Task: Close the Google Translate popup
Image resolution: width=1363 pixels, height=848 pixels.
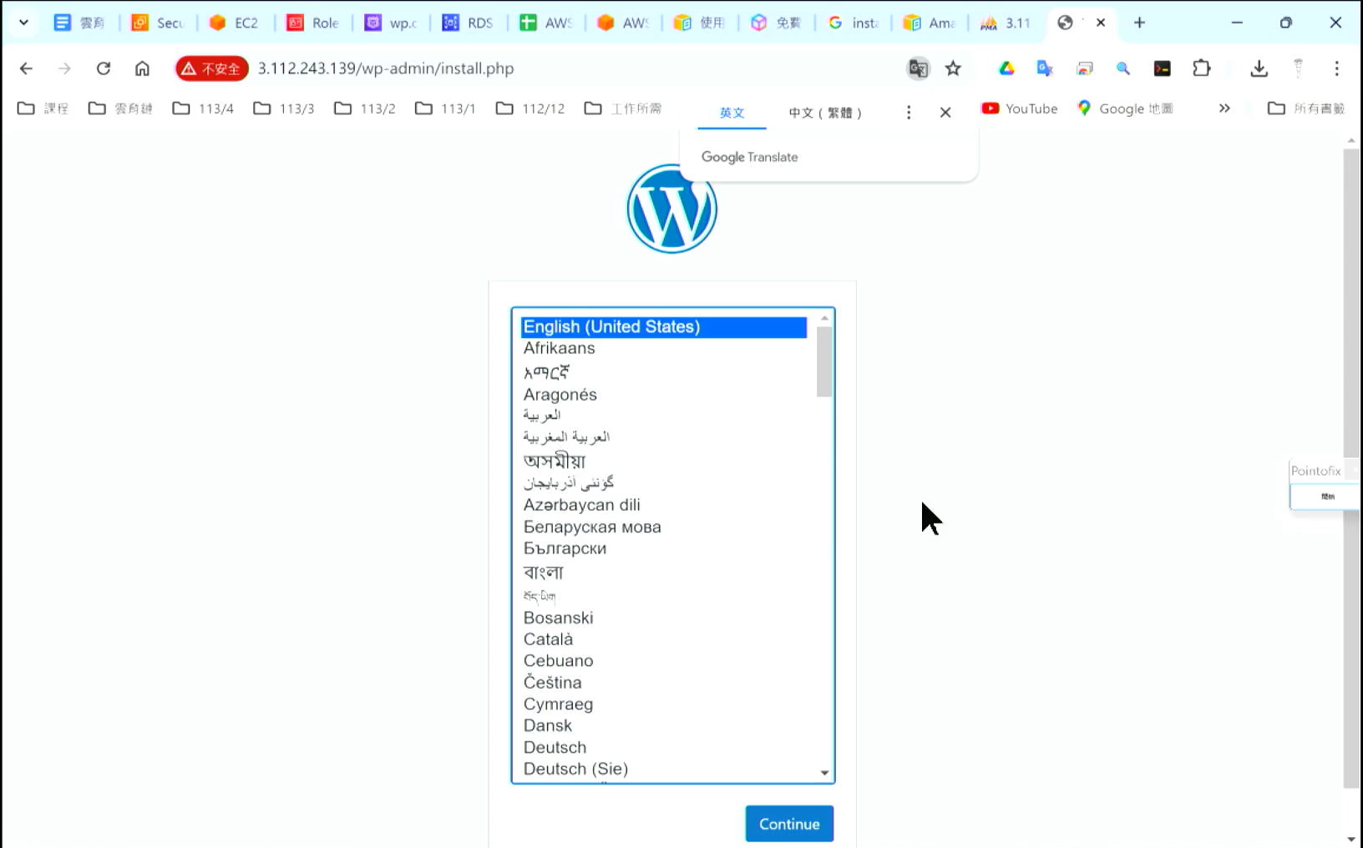Action: point(945,113)
